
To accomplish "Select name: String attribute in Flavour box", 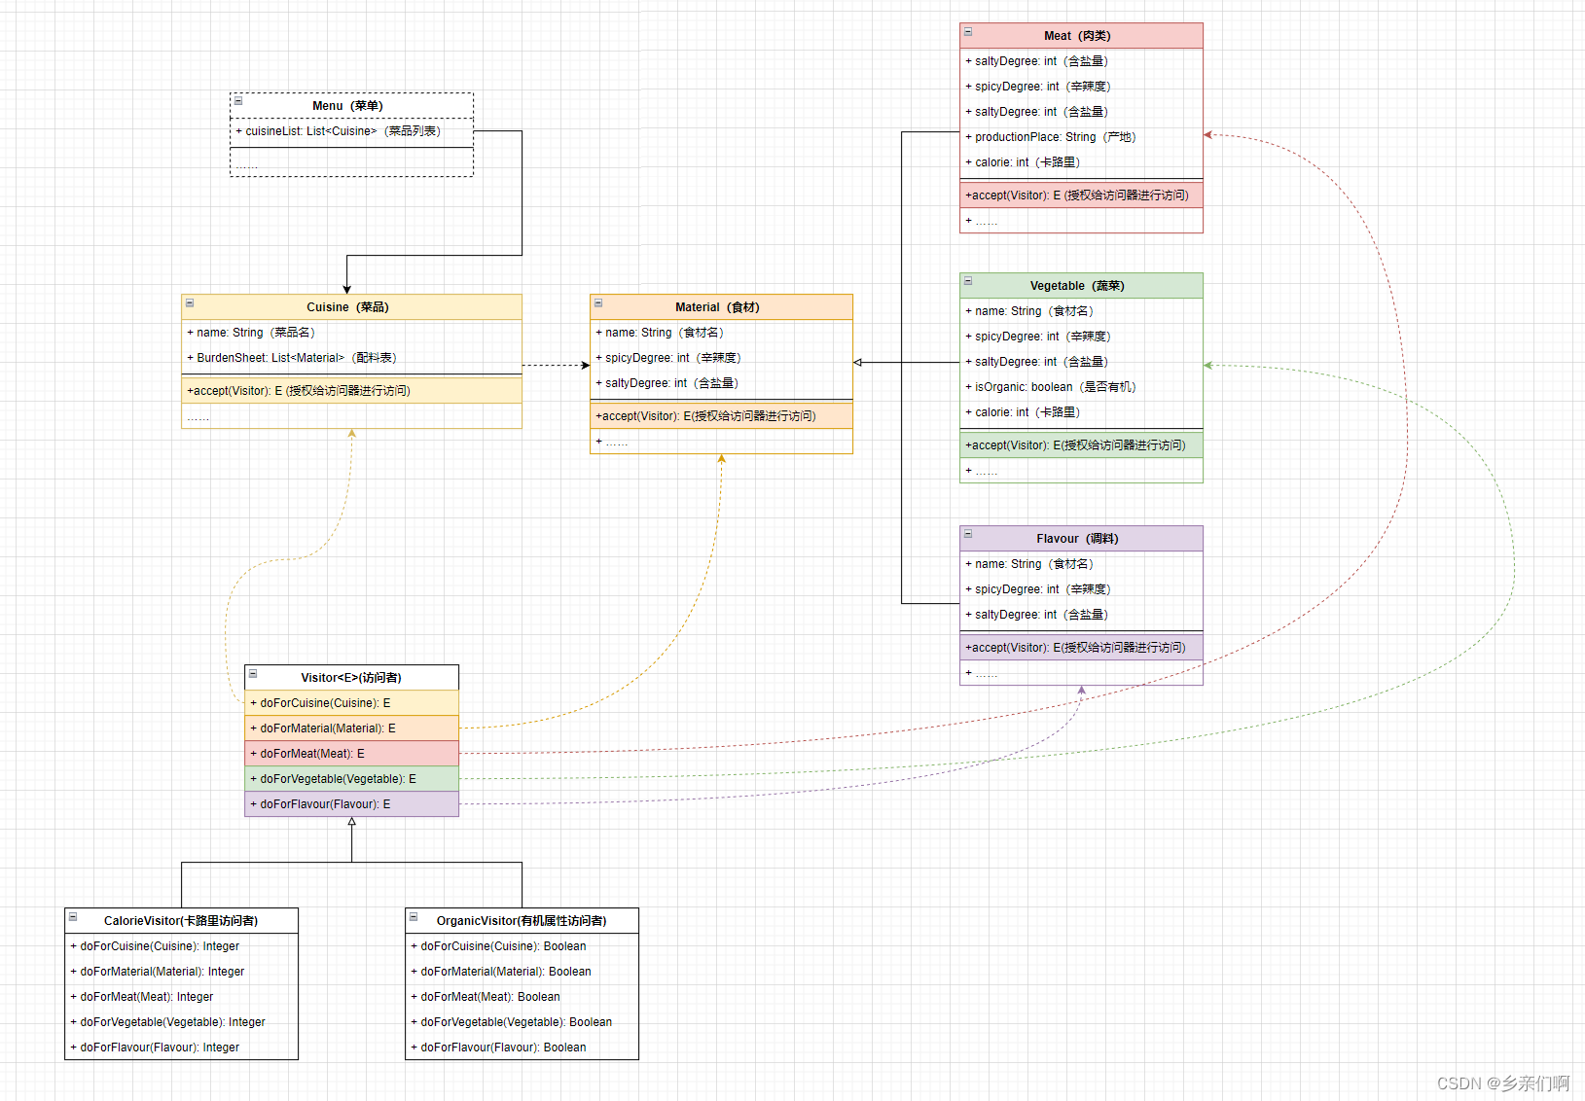I will (x=1082, y=564).
